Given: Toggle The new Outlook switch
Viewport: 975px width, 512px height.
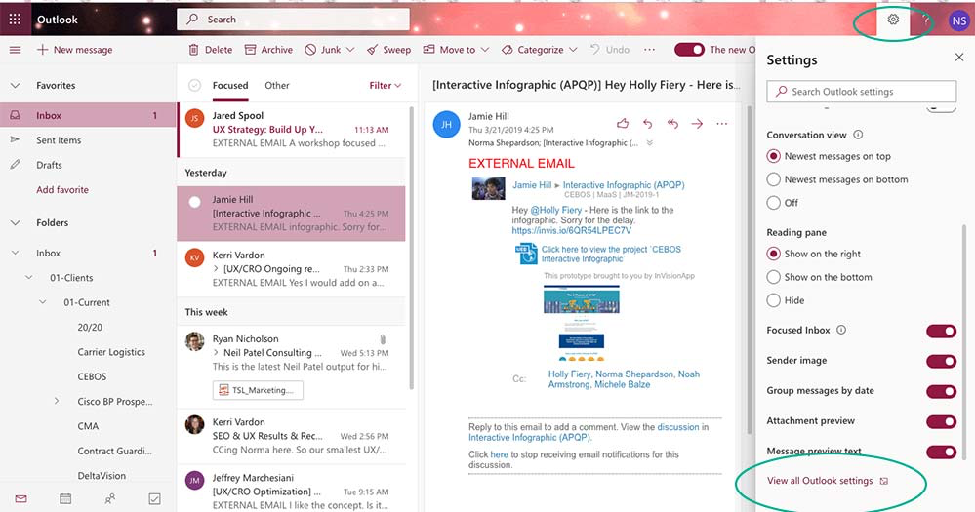Looking at the screenshot, I should [690, 50].
